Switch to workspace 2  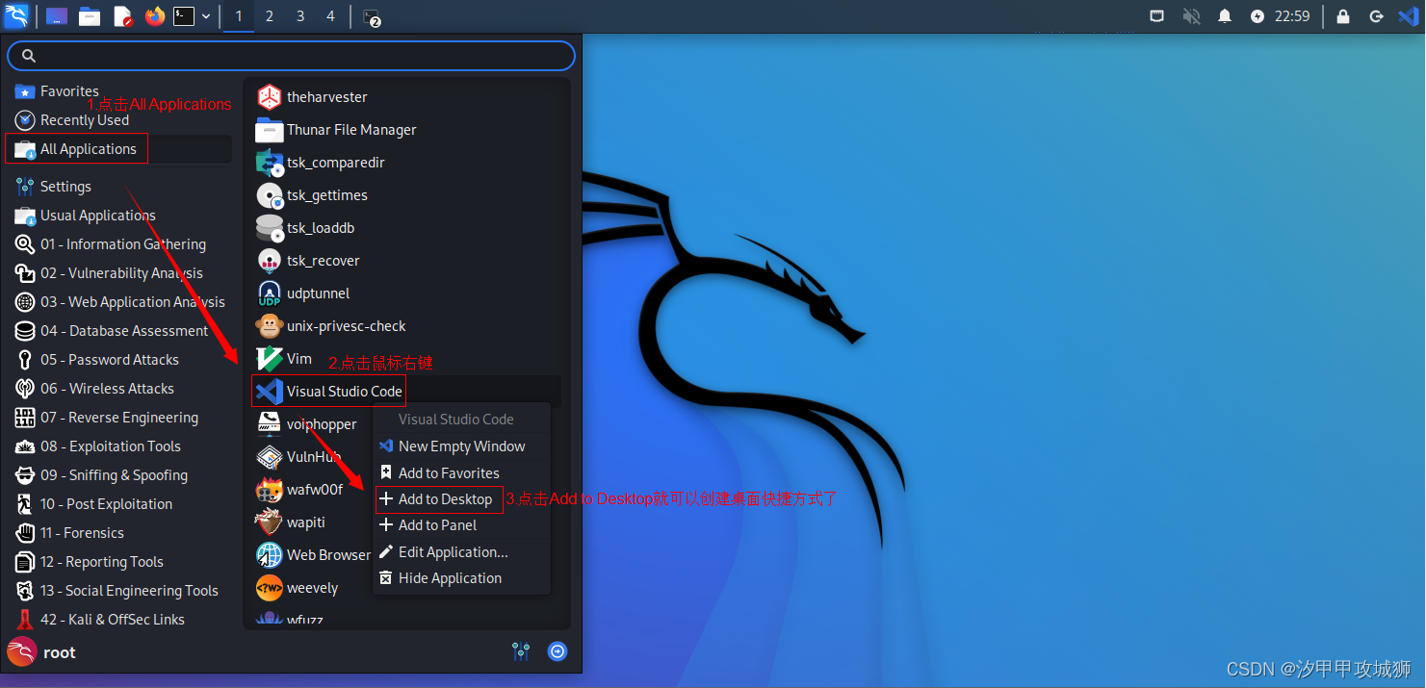point(270,16)
